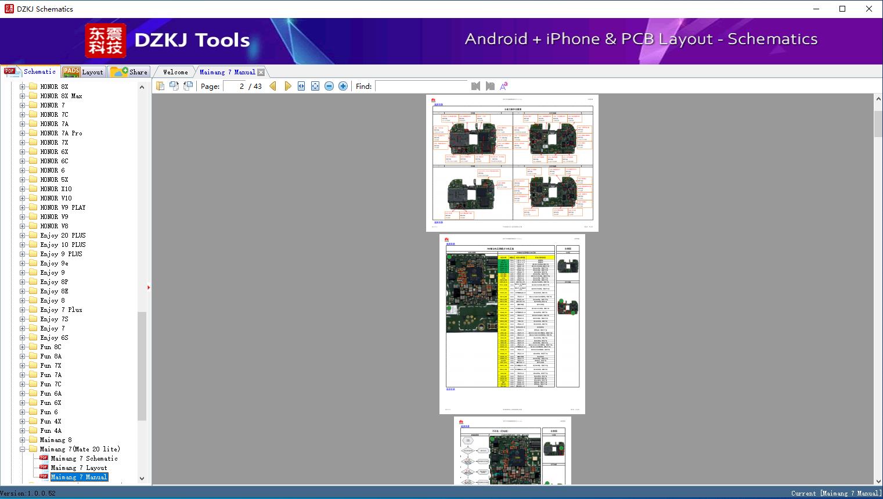Expand the HONOR 7A Pro tree node
The image size is (883, 499).
[x=23, y=133]
